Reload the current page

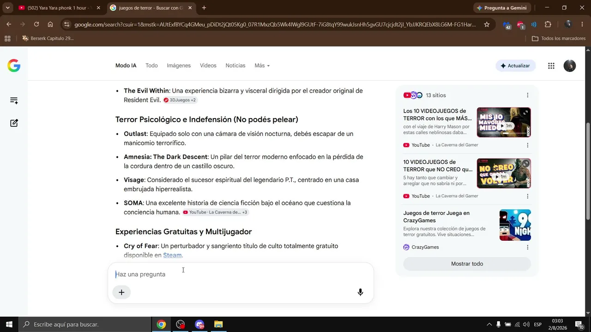point(36,24)
